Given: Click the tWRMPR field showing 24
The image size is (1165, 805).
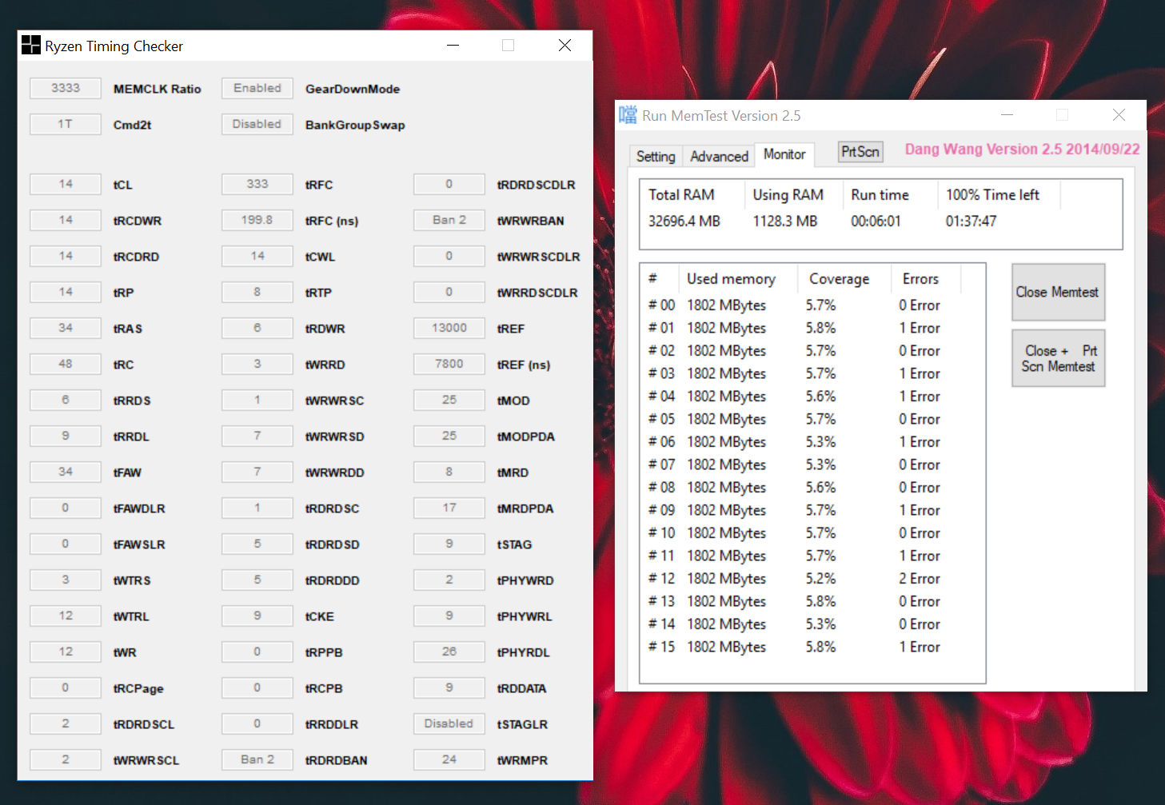Looking at the screenshot, I should pos(449,759).
